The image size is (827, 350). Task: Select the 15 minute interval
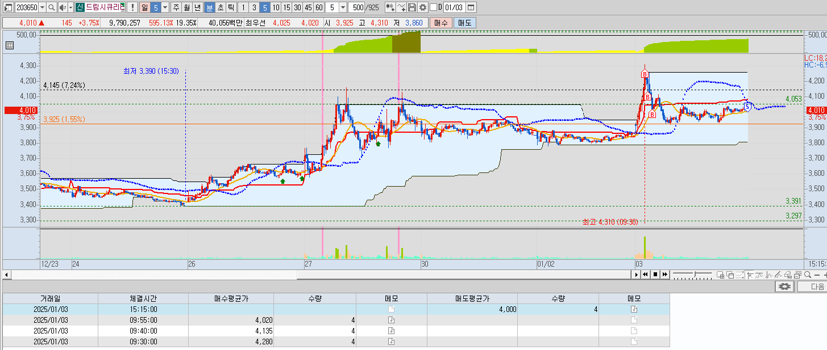click(286, 7)
